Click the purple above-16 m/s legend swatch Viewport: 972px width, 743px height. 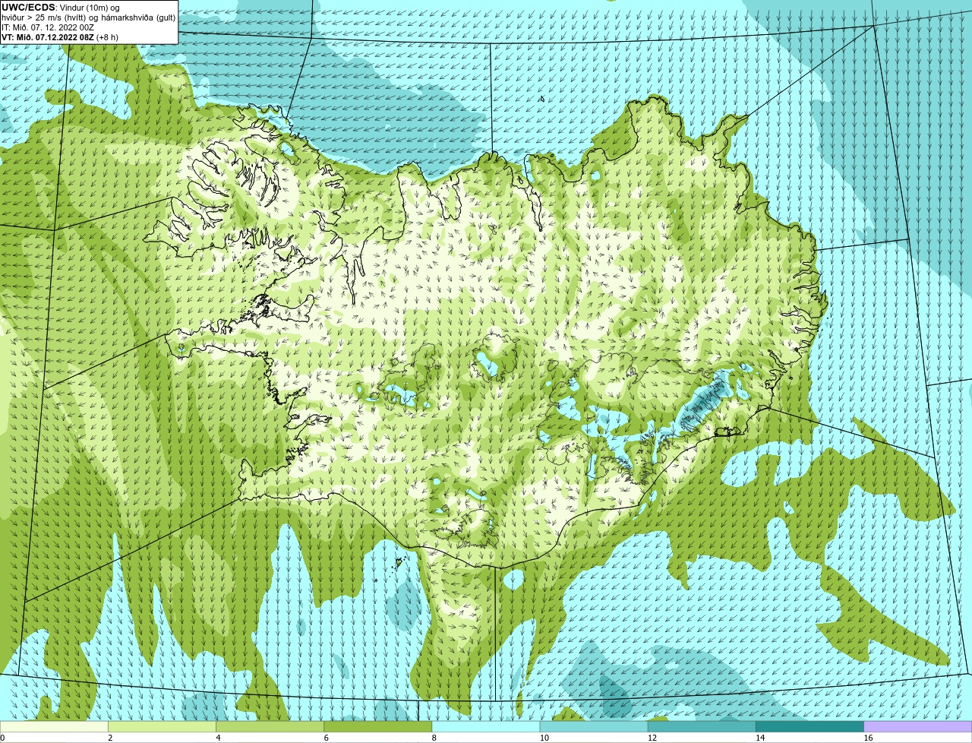point(918,726)
